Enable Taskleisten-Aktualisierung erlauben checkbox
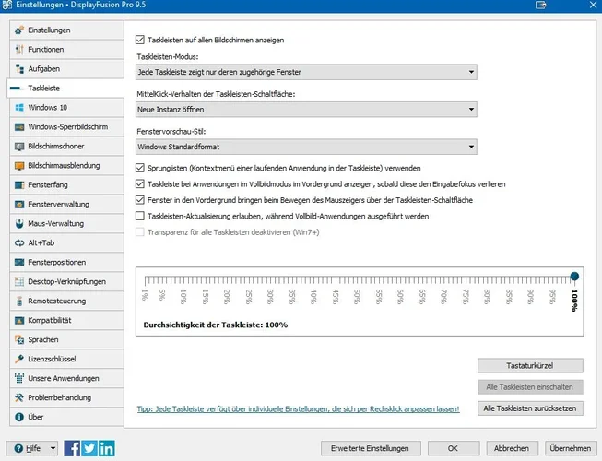Image resolution: width=602 pixels, height=461 pixels. pos(140,216)
